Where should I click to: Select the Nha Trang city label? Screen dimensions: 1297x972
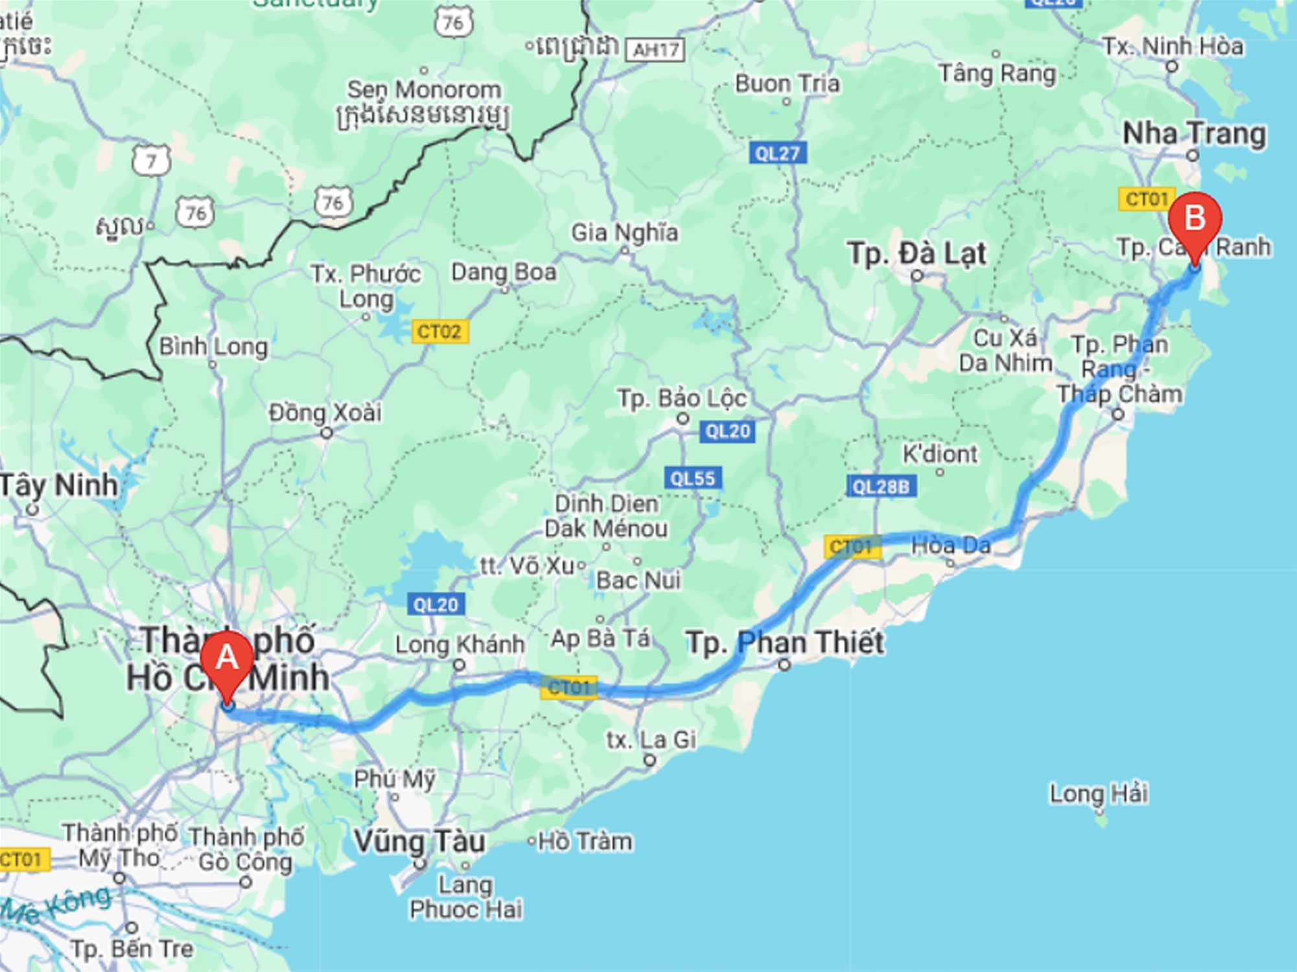tap(1194, 134)
